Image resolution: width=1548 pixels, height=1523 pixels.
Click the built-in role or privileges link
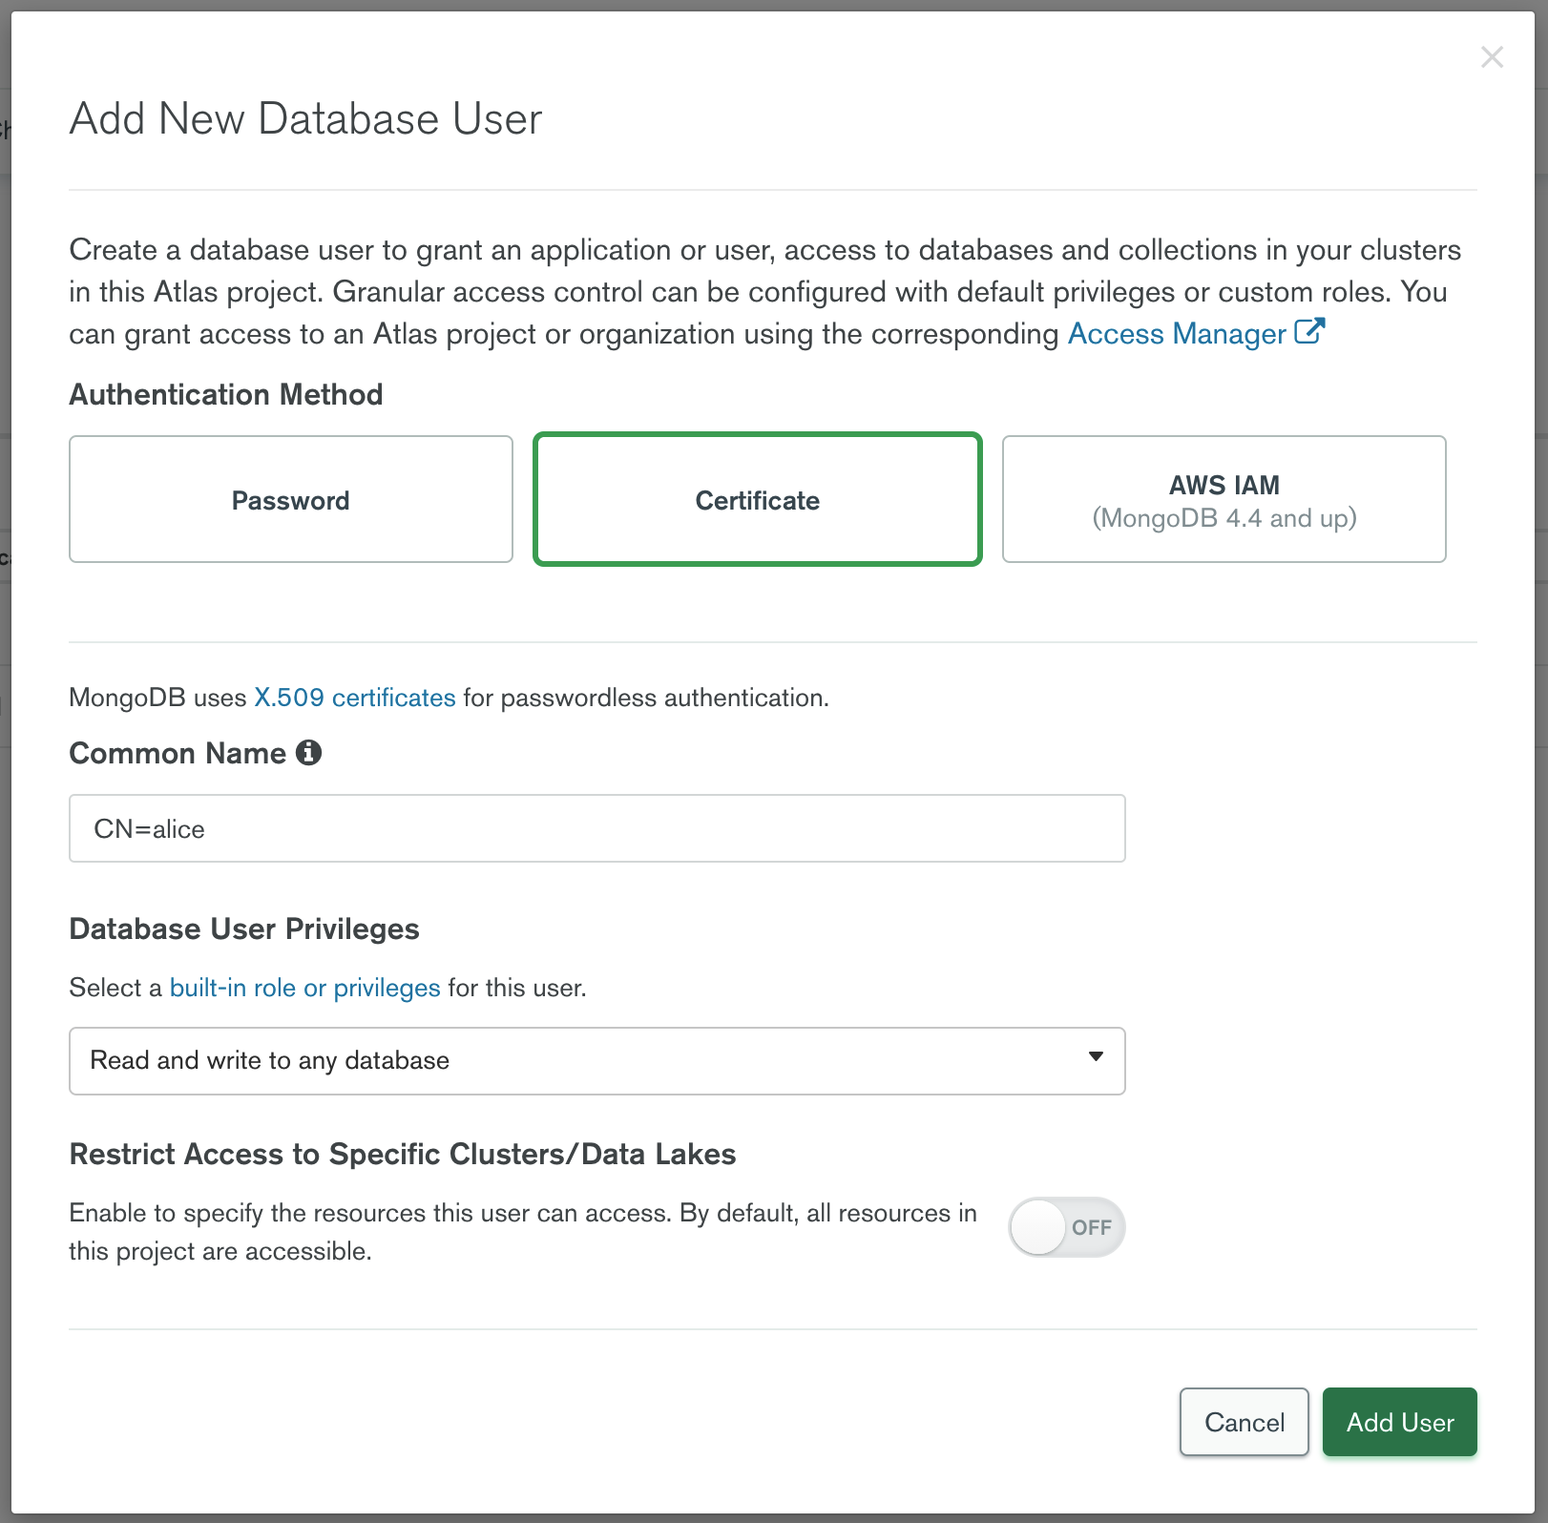(305, 988)
